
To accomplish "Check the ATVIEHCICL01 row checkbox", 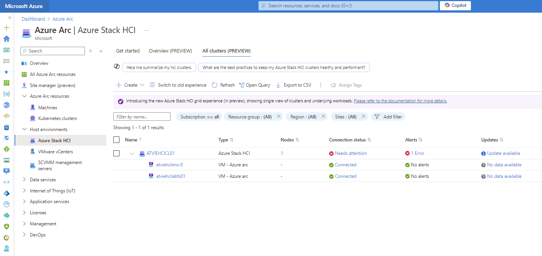I will point(116,153).
